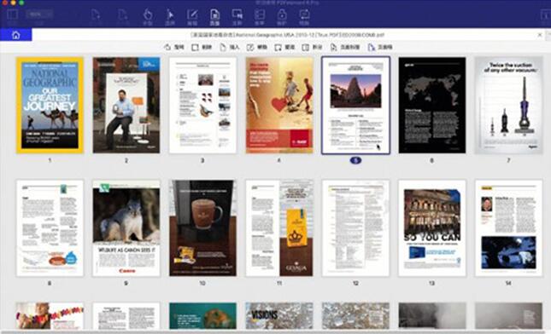Open the Comment annotation tool
Image resolution: width=551 pixels, height=334 pixels.
pos(237,17)
